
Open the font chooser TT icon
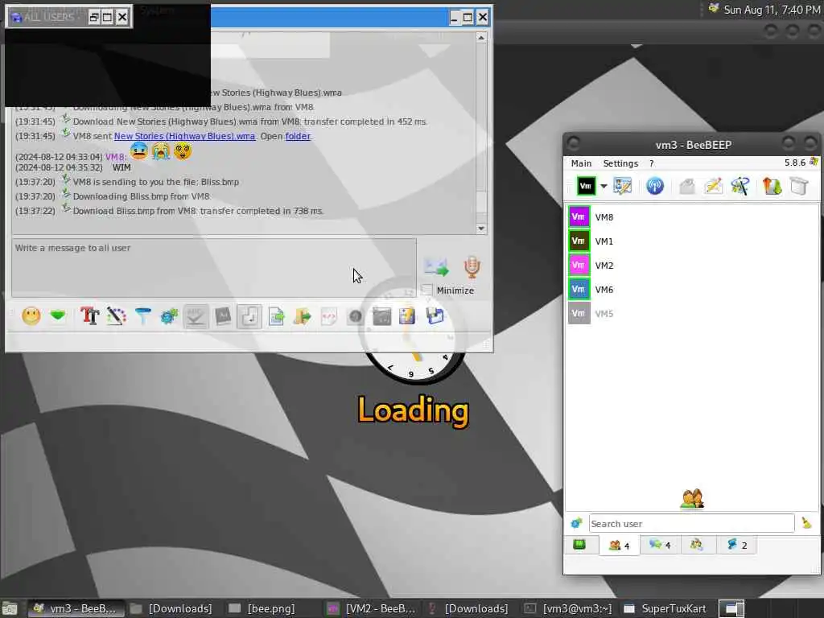pos(89,315)
